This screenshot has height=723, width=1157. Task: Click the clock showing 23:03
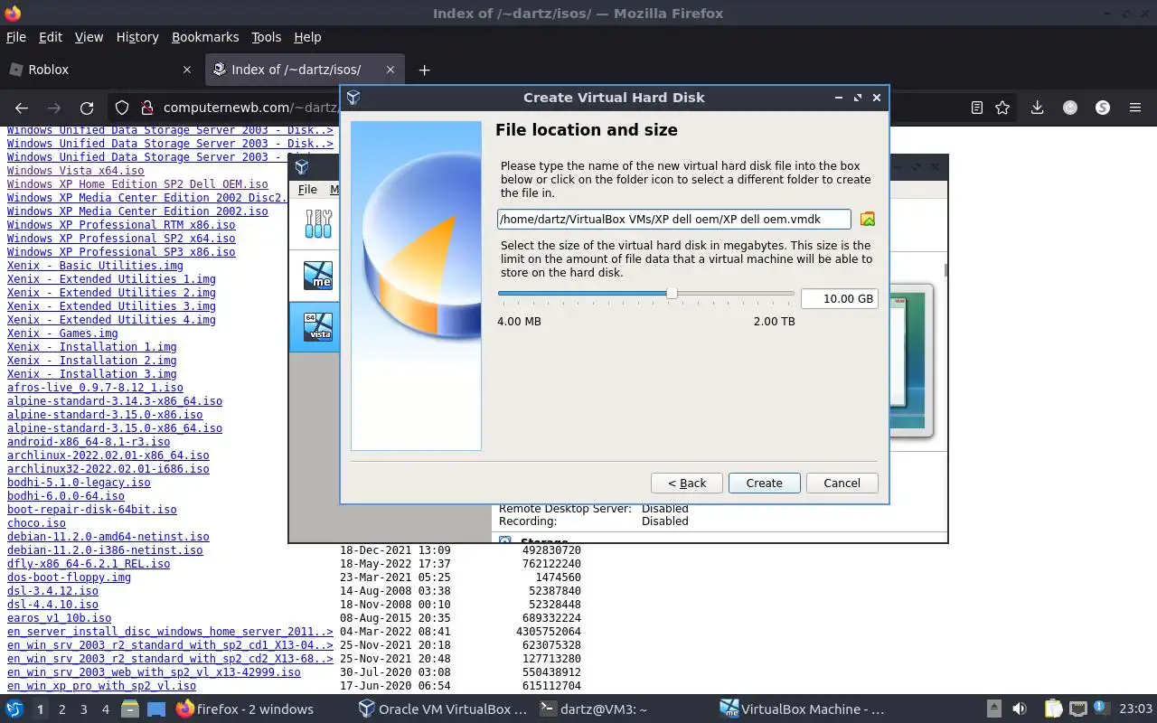[1136, 709]
